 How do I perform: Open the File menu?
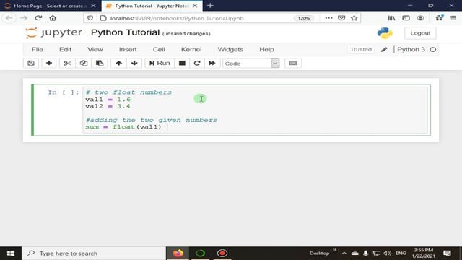(38, 50)
